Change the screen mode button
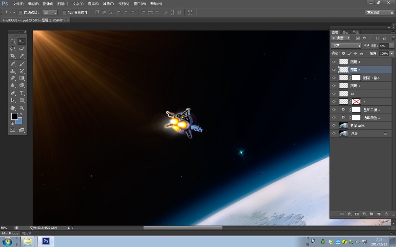Image resolution: width=396 pixels, height=247 pixels. (22, 130)
